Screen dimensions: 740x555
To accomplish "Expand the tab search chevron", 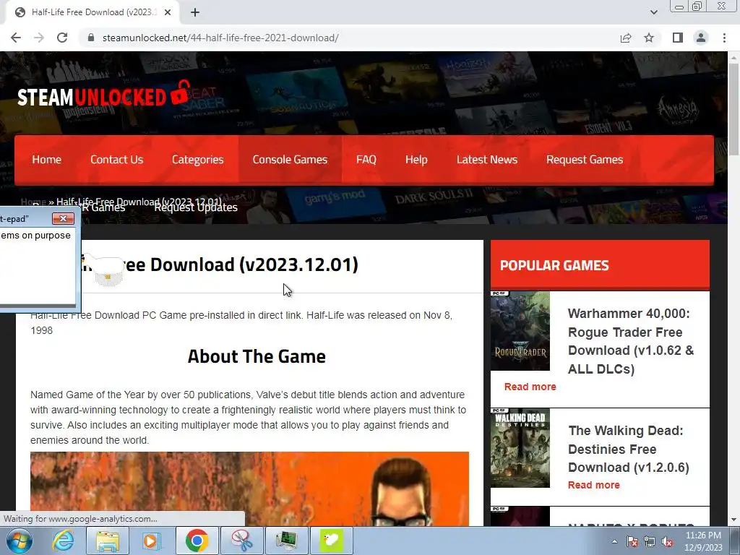I will pyautogui.click(x=653, y=12).
